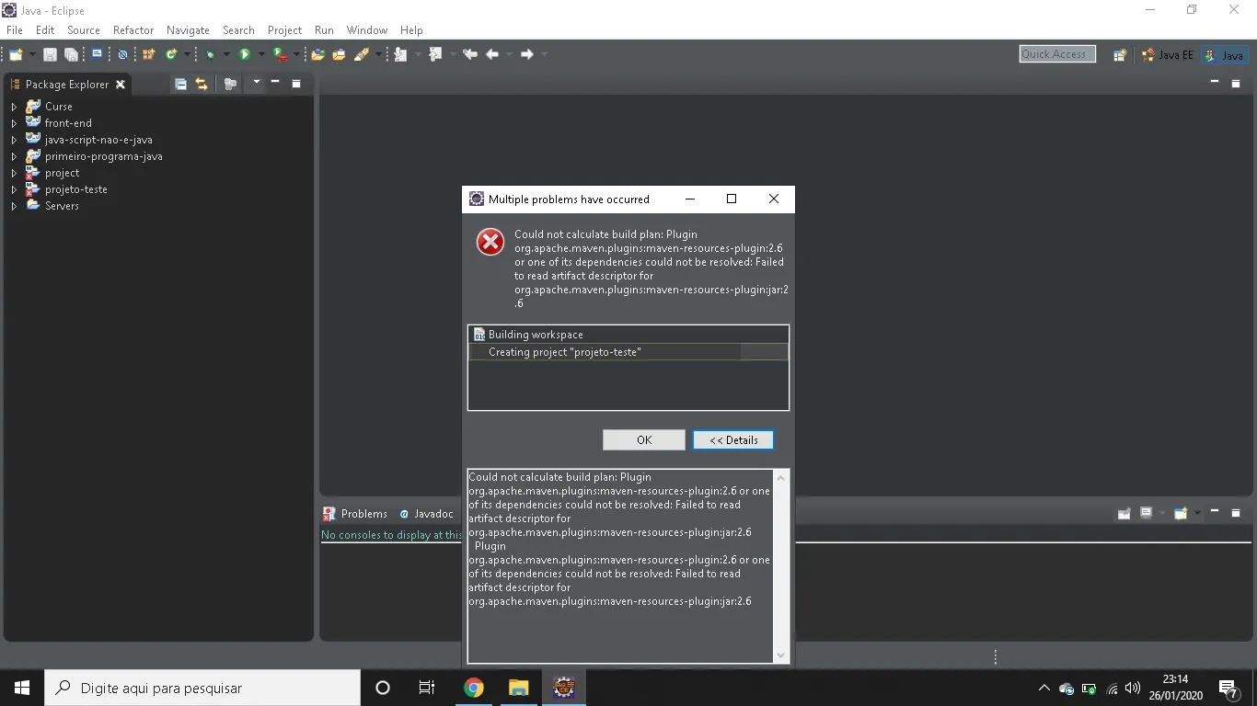Click the Quick Access search field
The height and width of the screenshot is (706, 1257).
(x=1057, y=54)
